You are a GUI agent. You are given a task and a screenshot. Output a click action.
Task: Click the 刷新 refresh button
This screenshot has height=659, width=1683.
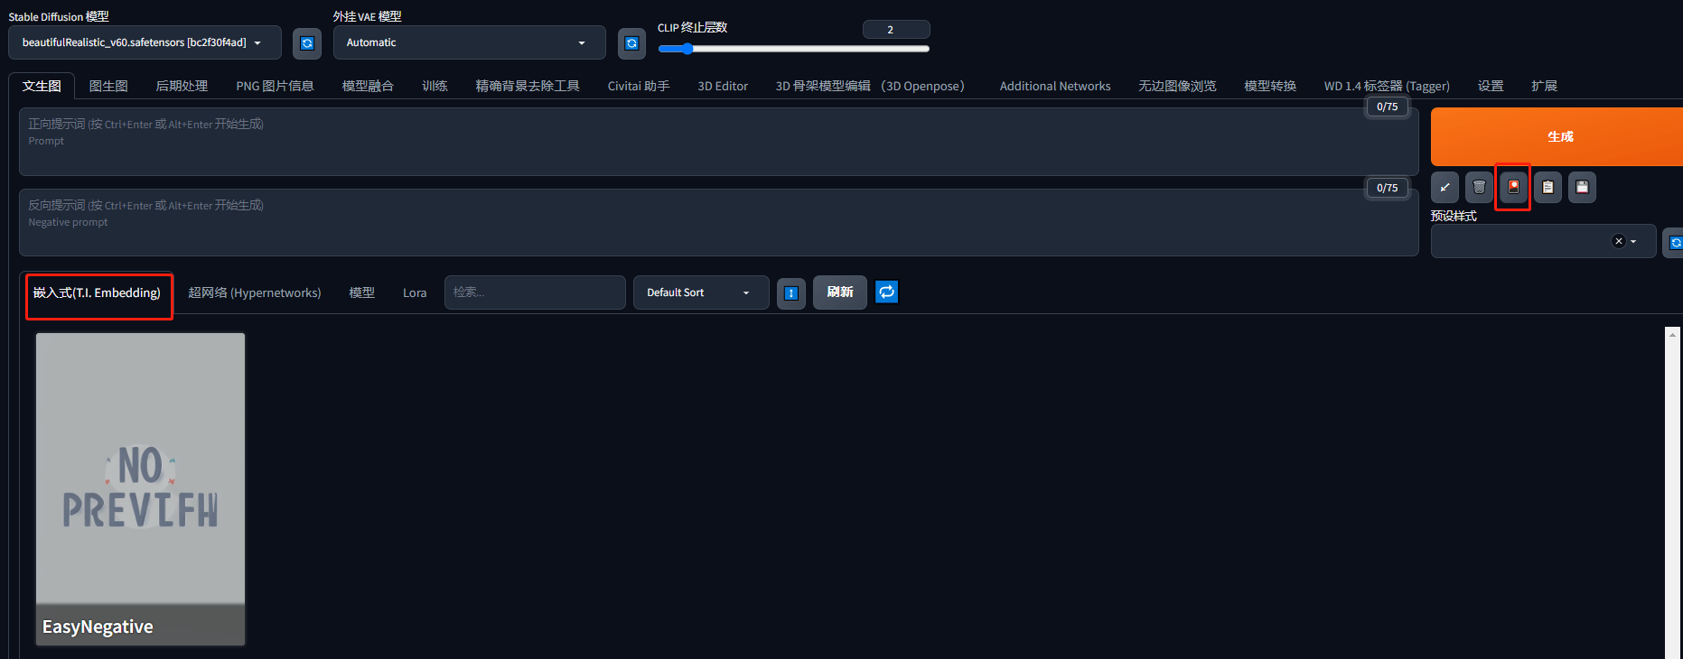[x=839, y=292]
